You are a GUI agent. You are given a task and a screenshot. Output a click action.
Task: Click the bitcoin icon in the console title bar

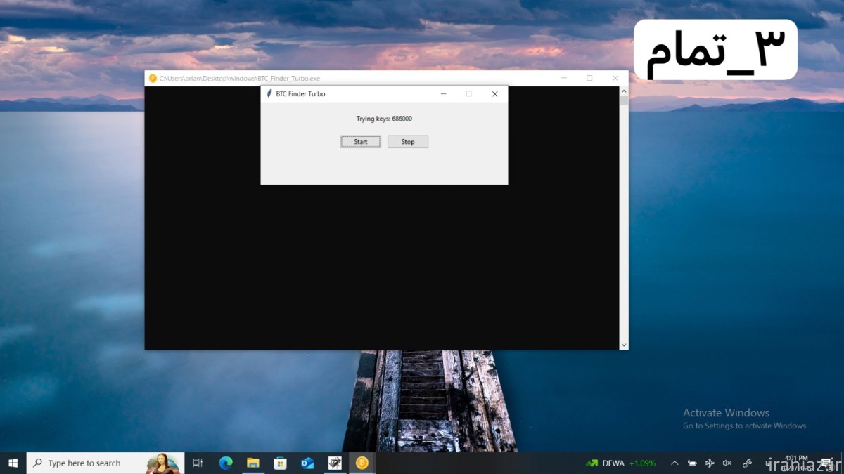[x=153, y=79]
